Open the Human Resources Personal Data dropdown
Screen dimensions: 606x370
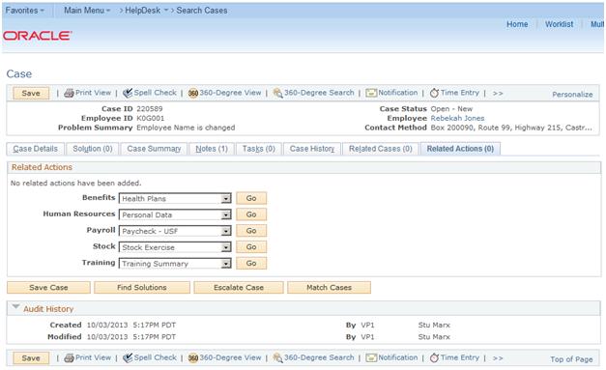click(x=175, y=214)
